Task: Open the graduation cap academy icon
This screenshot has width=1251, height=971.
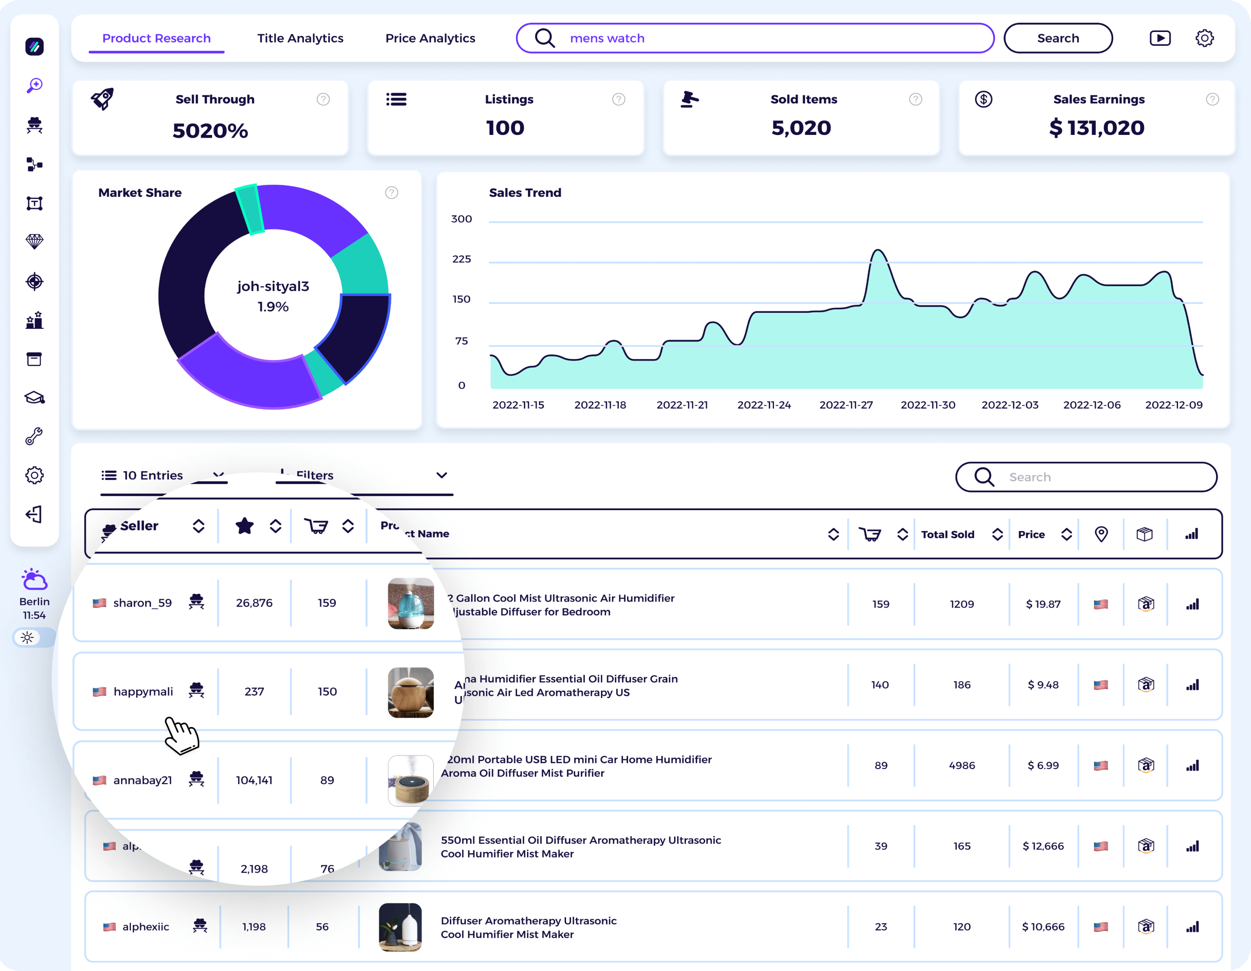Action: pos(34,397)
